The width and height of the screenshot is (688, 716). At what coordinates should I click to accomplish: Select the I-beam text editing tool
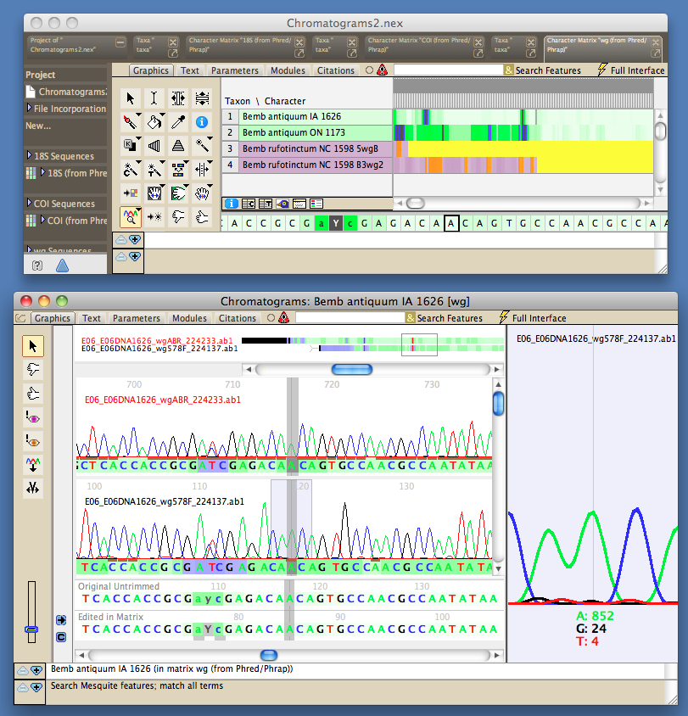[x=154, y=98]
